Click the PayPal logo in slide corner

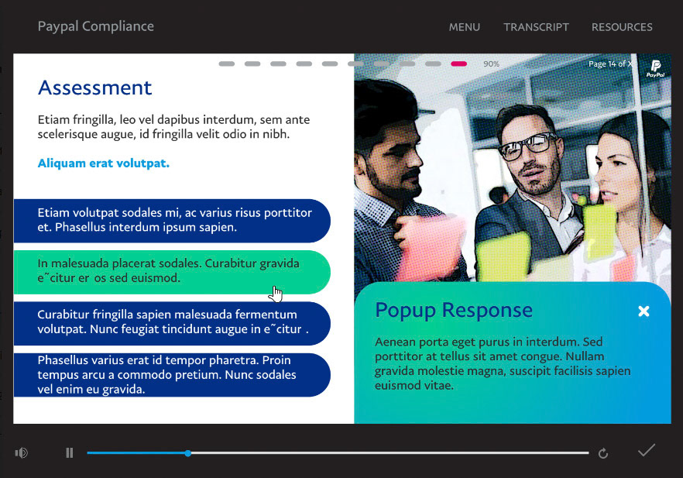(x=655, y=68)
